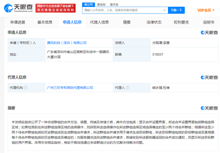Image resolution: width=220 pixels, height=153 pixels.
Task: Click the 代理人信息 section heading
Action: click(17, 77)
